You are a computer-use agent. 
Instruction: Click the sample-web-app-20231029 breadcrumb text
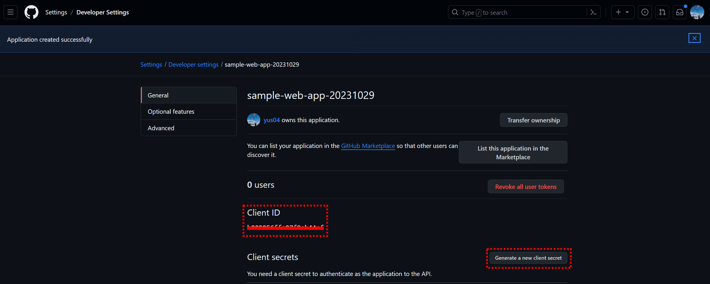[x=262, y=65]
